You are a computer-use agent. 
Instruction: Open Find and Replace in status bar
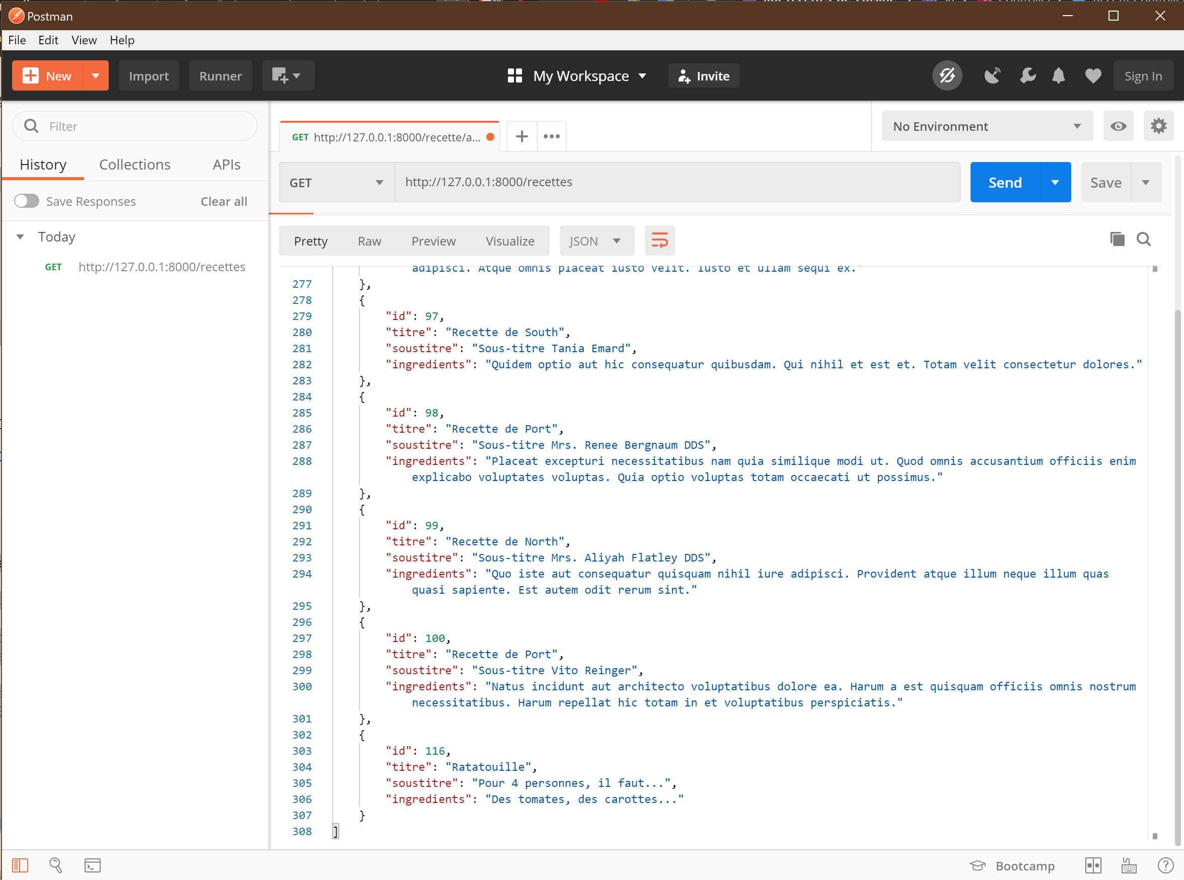click(55, 865)
